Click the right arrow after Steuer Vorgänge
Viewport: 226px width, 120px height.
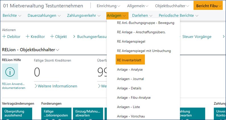tap(223, 37)
